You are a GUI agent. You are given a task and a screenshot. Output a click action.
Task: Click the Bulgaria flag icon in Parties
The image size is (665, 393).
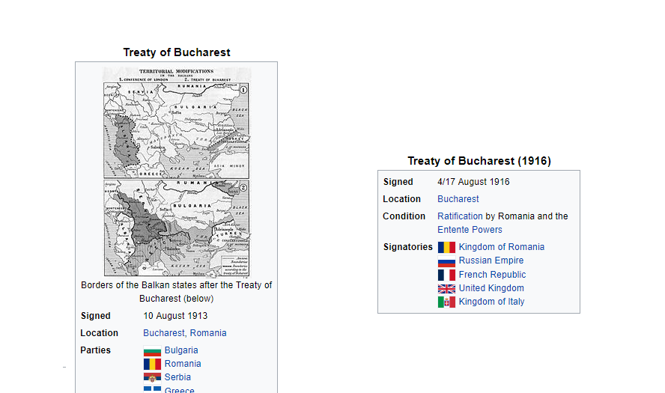click(152, 351)
